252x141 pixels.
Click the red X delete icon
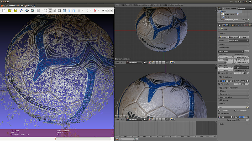click(95, 10)
